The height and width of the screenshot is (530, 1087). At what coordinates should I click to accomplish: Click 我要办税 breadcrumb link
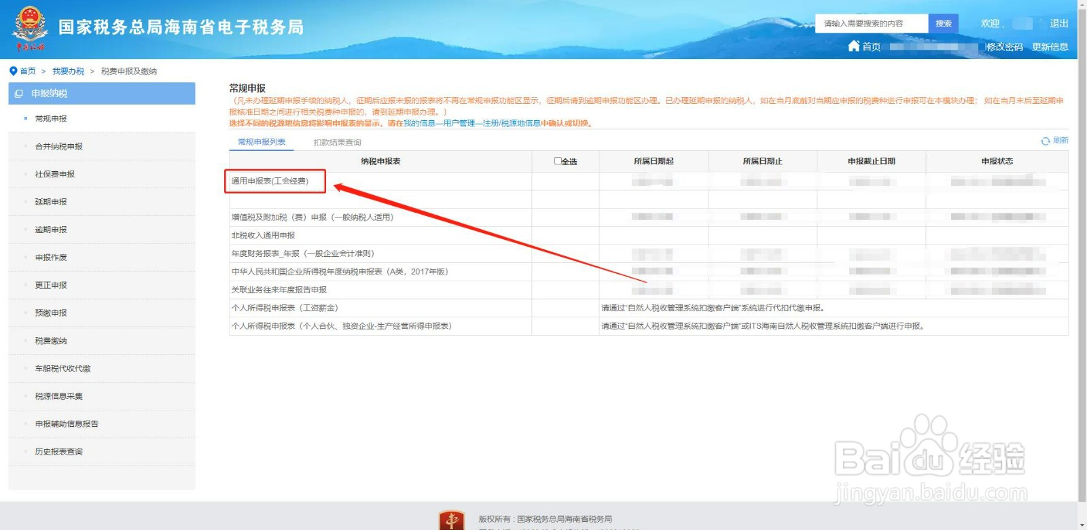pyautogui.click(x=69, y=71)
